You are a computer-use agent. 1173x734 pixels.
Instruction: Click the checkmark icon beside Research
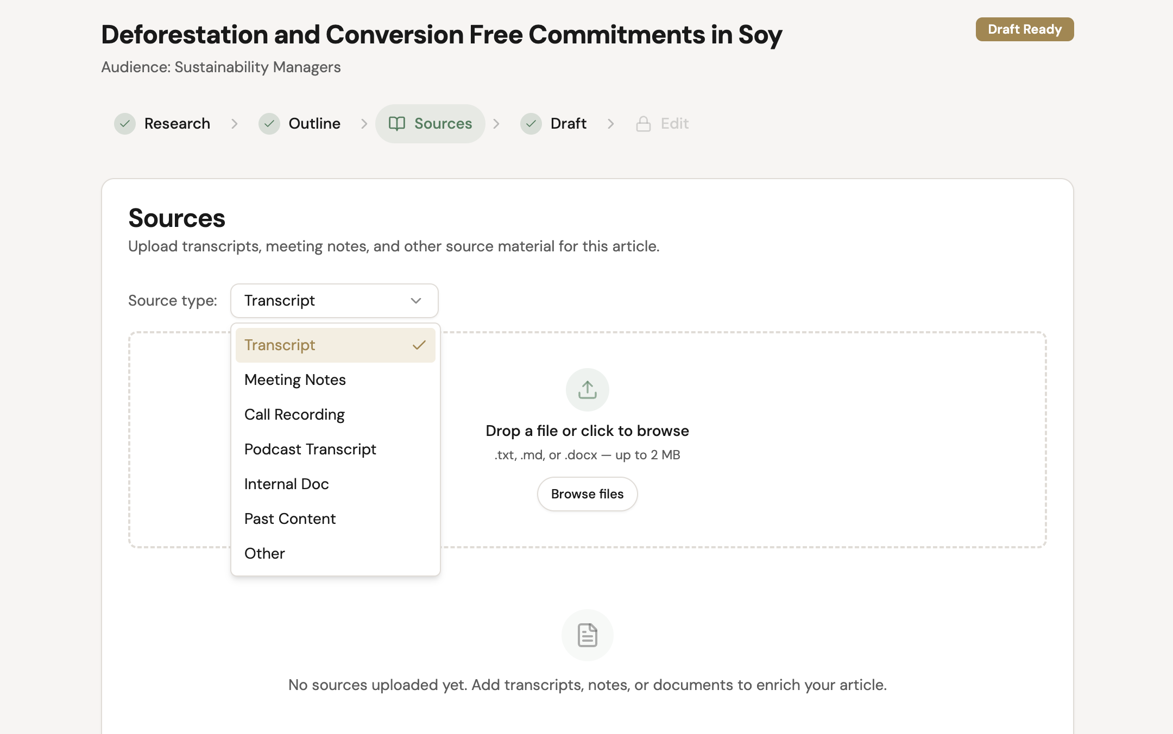[x=125, y=124]
